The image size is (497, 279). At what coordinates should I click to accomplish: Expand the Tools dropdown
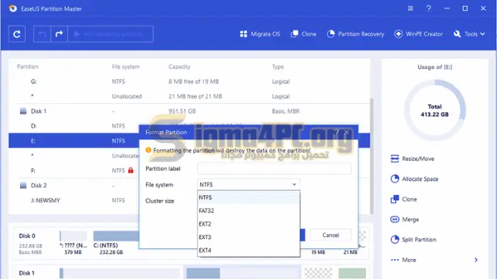469,34
